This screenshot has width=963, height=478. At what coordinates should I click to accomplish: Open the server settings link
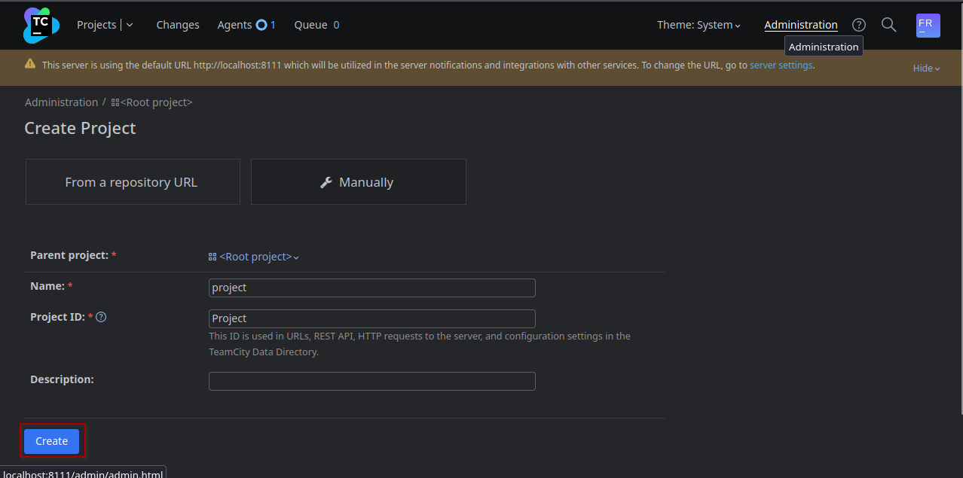[781, 65]
